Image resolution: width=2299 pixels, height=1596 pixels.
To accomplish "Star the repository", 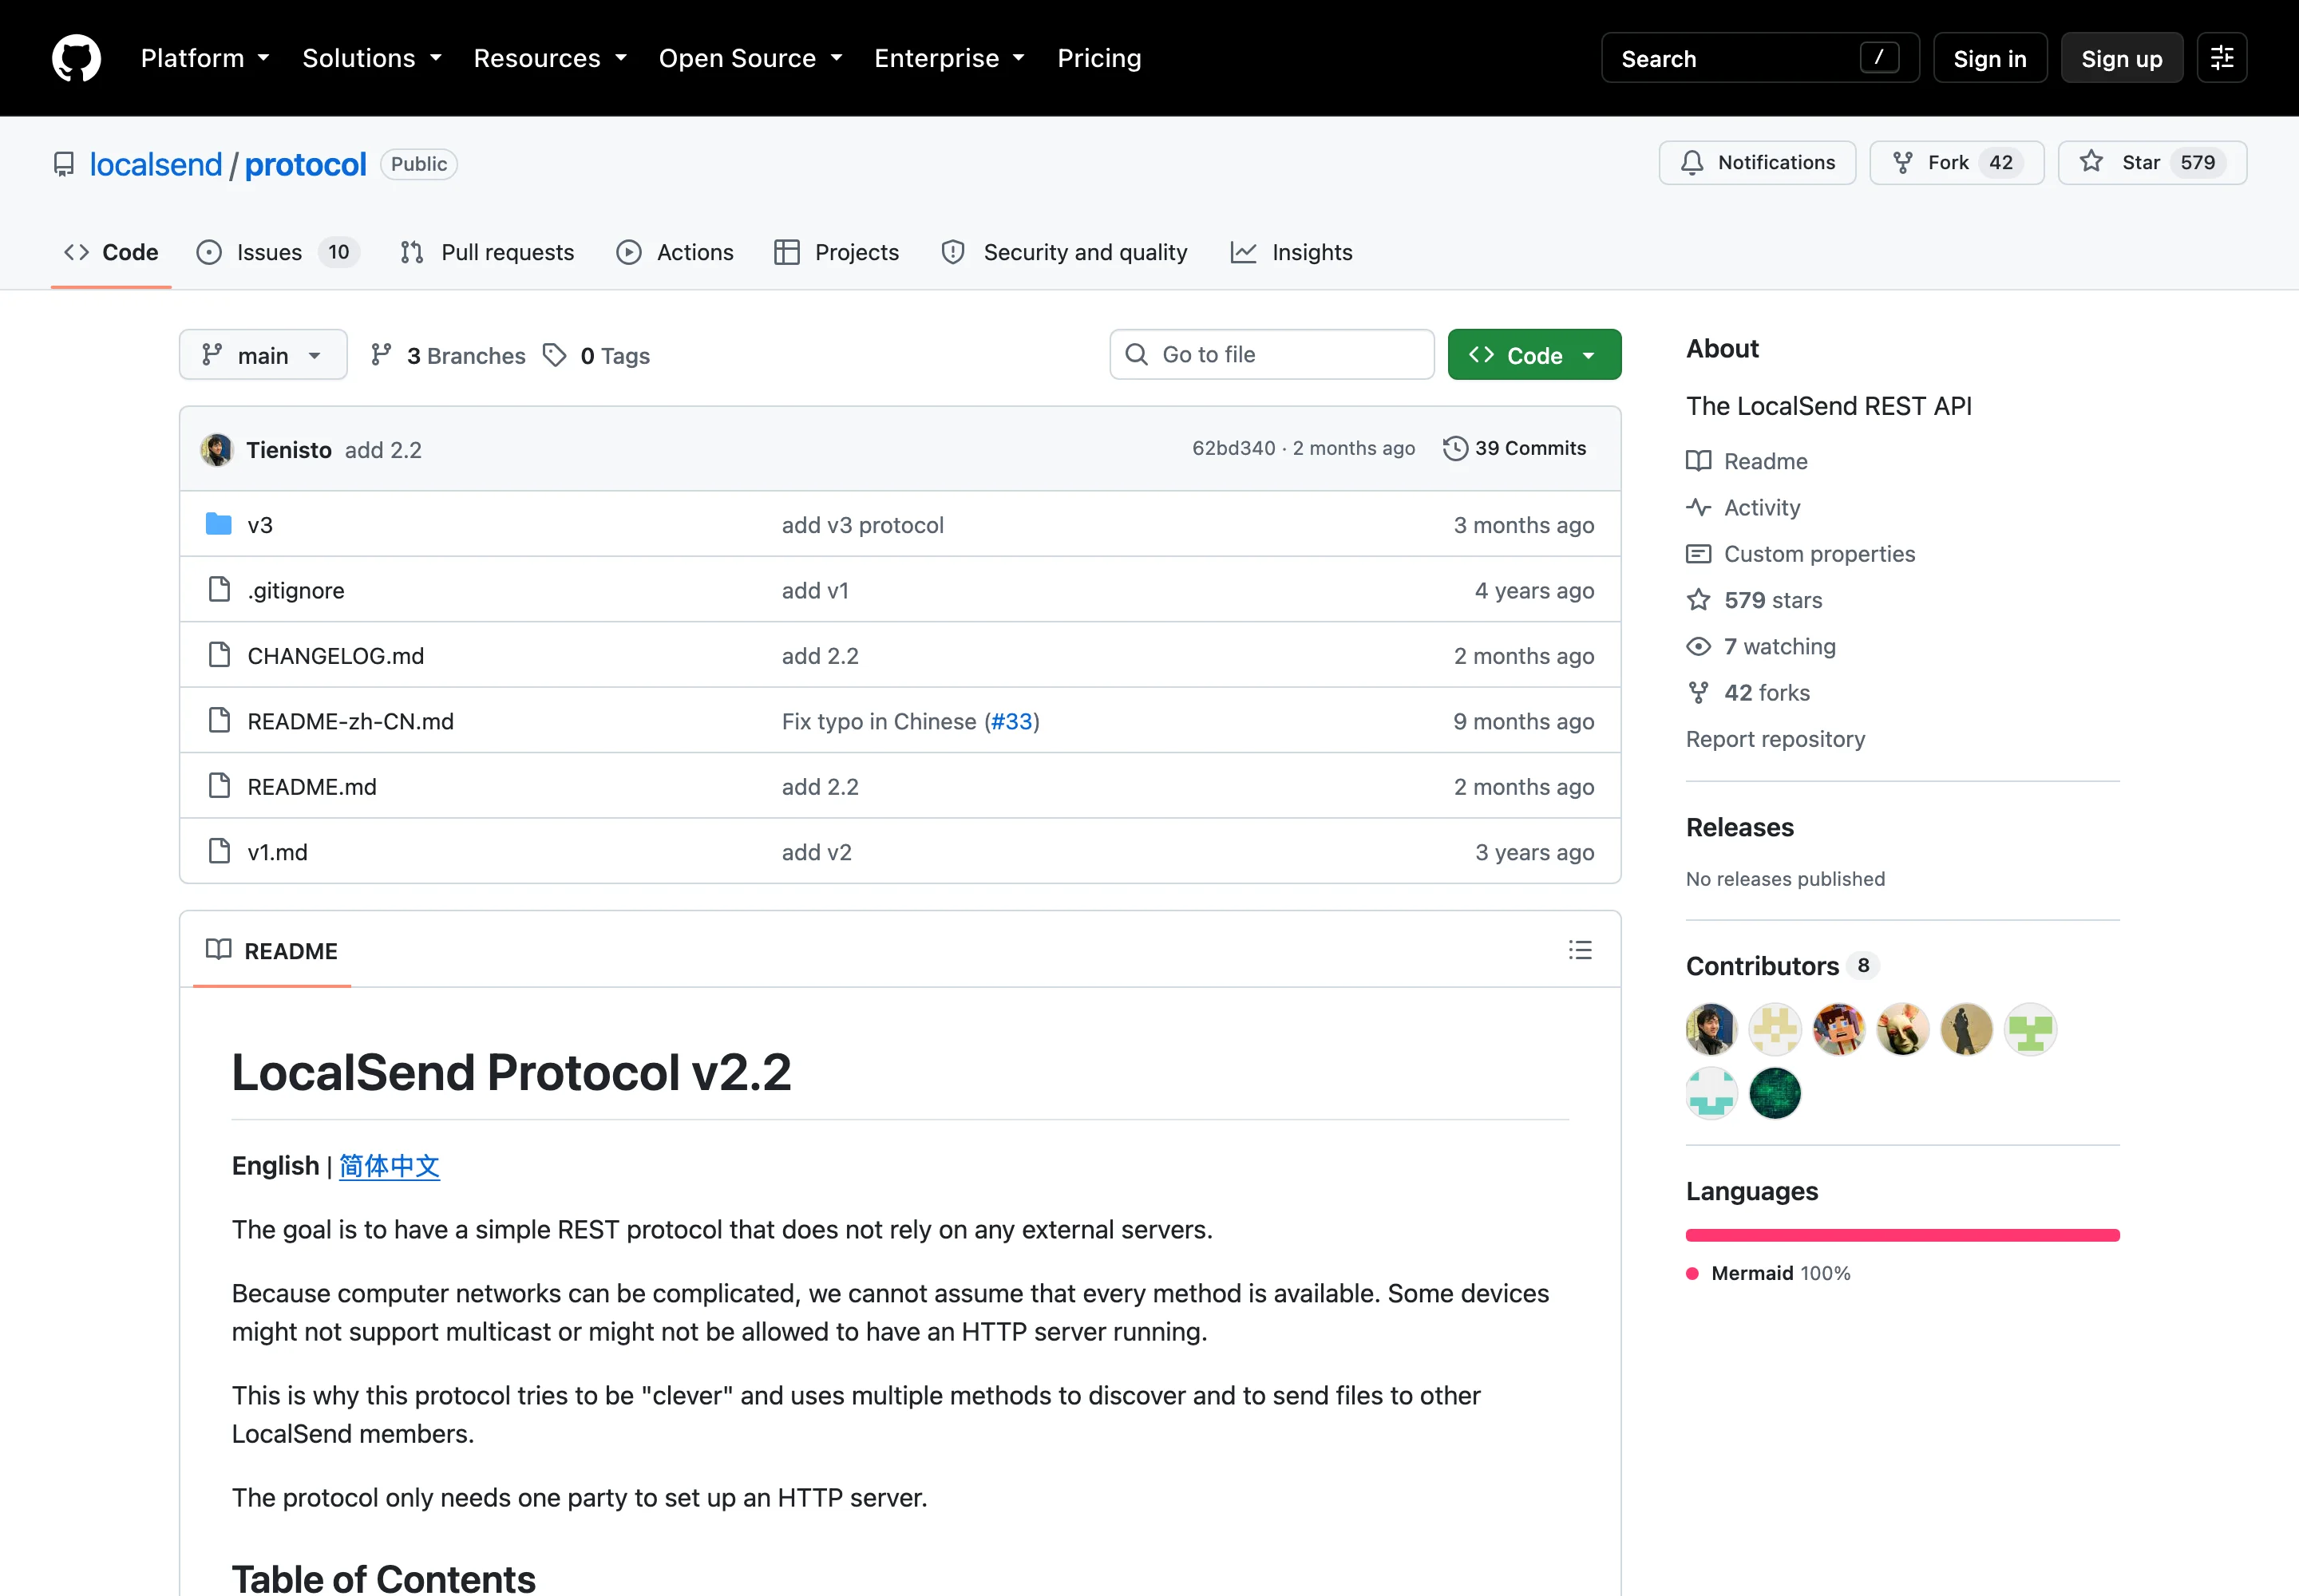I will coord(2152,163).
